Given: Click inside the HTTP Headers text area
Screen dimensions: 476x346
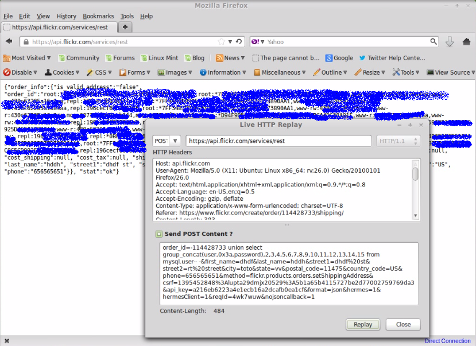Looking at the screenshot, I should coord(282,189).
